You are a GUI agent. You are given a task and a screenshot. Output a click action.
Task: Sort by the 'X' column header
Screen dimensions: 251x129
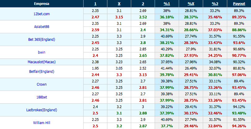pos(119,4)
